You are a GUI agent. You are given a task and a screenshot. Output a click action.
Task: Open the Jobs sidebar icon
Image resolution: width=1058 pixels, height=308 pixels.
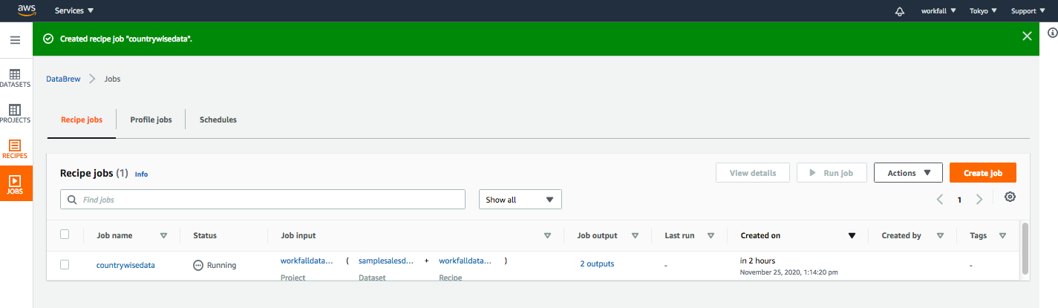pos(15,185)
